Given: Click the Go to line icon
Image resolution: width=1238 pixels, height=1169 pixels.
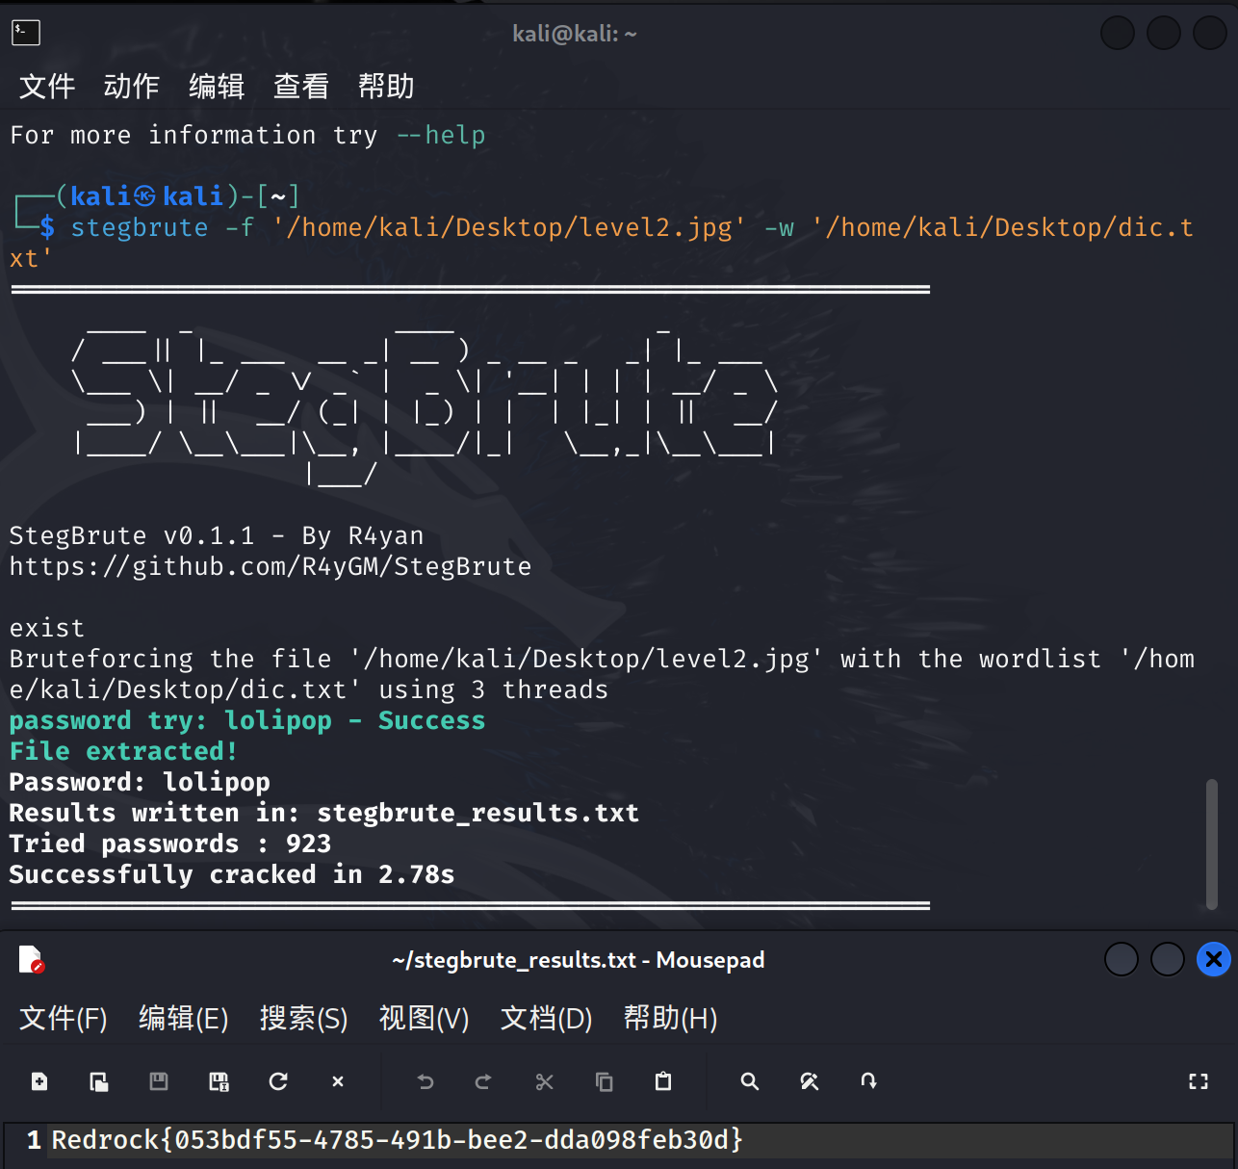Looking at the screenshot, I should coord(869,1081).
